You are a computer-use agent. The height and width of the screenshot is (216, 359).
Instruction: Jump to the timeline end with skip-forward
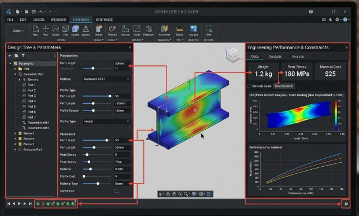coord(30,204)
